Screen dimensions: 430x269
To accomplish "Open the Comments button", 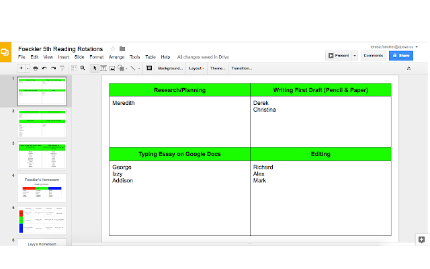I will click(374, 56).
